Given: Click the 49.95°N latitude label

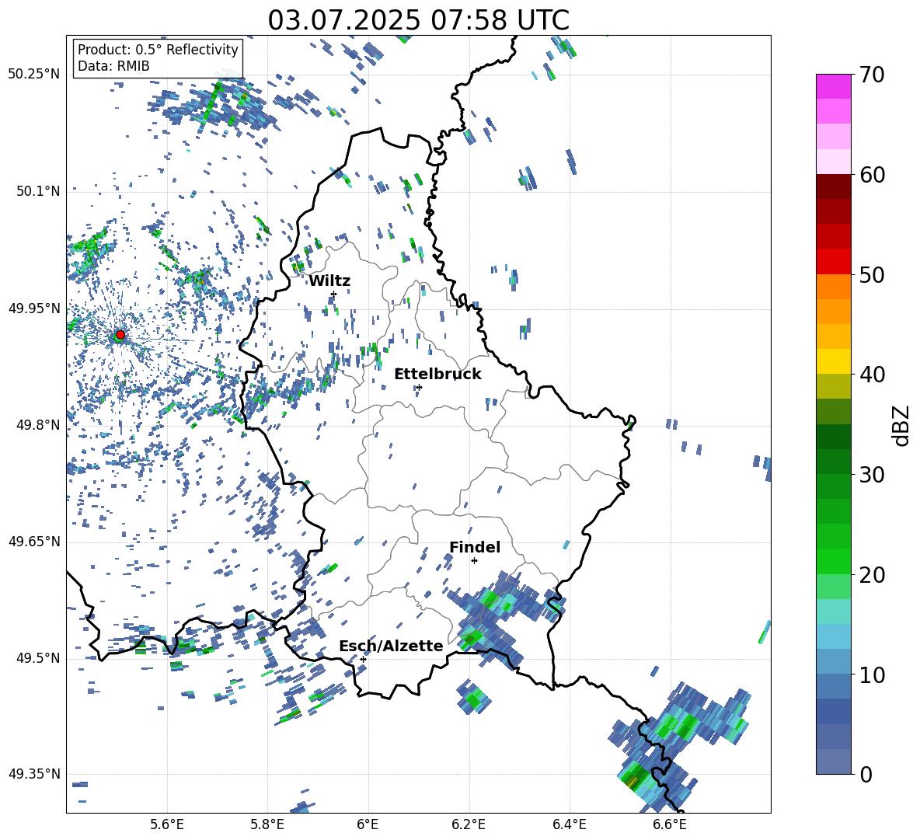Looking at the screenshot, I should (x=34, y=308).
